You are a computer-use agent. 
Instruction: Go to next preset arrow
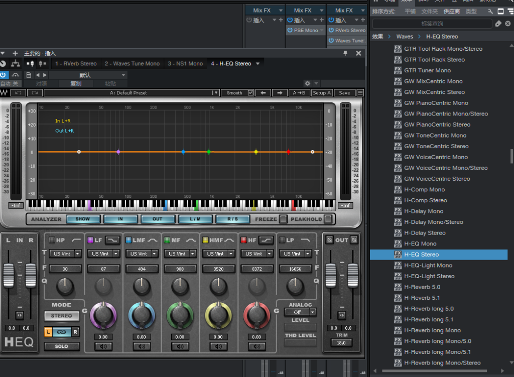click(45, 75)
